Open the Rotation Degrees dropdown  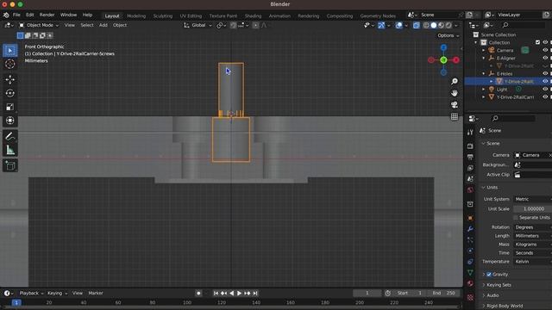coord(532,227)
